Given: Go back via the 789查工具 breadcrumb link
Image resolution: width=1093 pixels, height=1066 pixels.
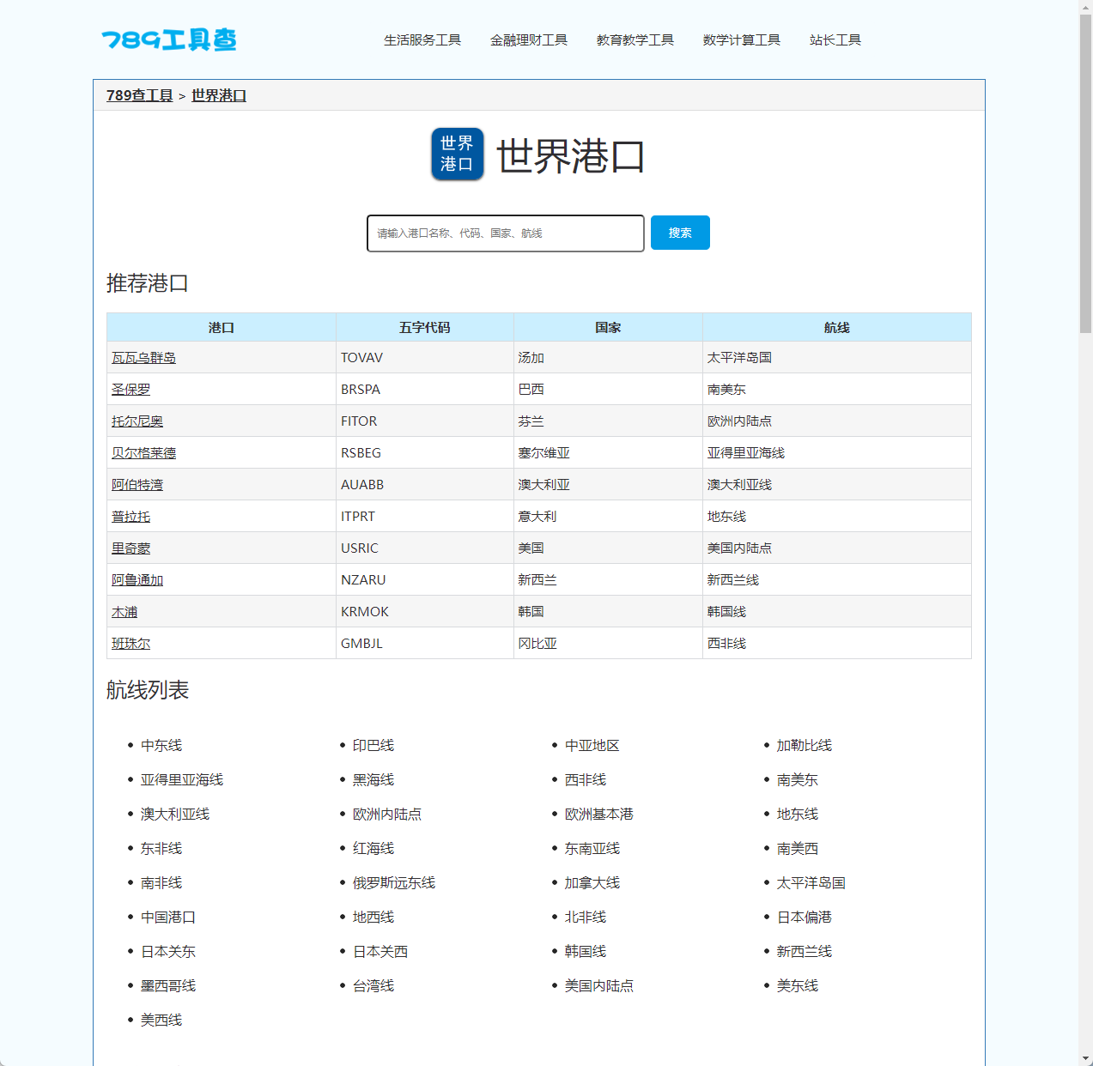Looking at the screenshot, I should click(139, 95).
